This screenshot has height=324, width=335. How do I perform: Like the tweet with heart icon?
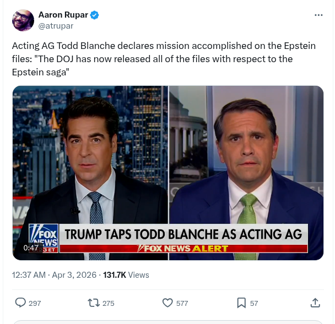click(x=168, y=303)
